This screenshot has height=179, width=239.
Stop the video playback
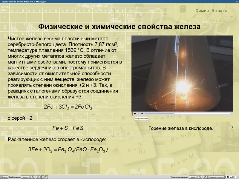tap(142, 114)
